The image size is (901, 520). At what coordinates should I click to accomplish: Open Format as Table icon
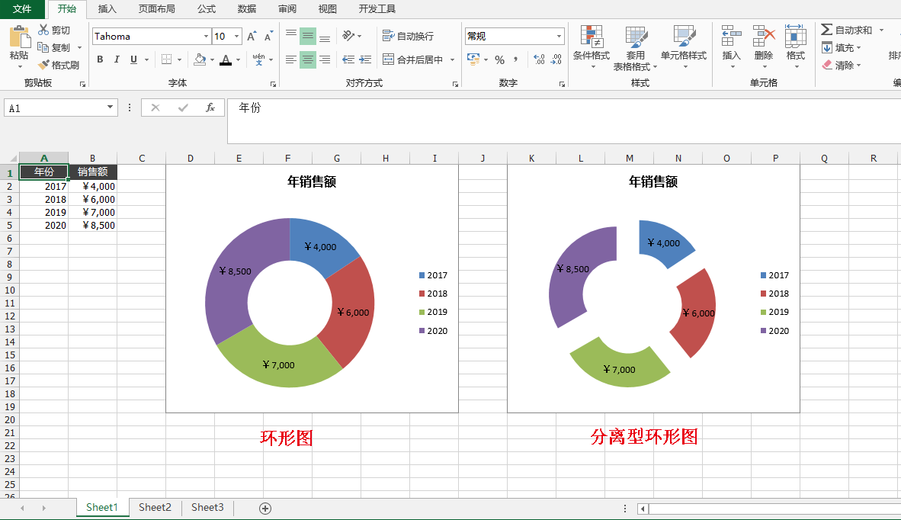pos(636,37)
